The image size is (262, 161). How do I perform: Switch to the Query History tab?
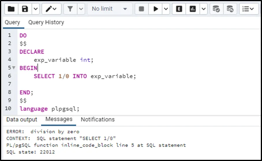46,22
